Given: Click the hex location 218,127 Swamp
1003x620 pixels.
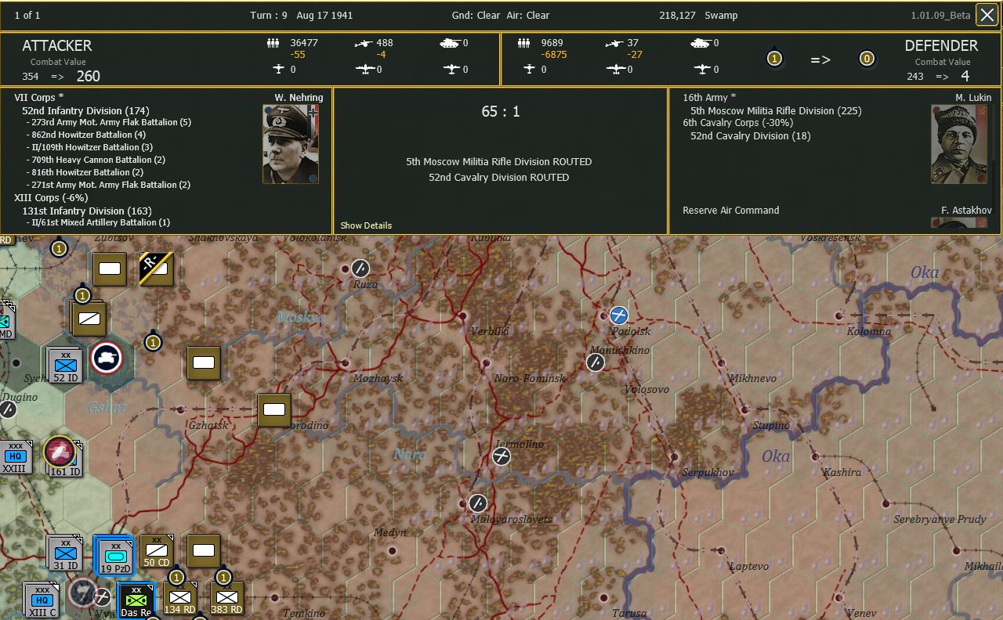Looking at the screenshot, I should pos(699,15).
